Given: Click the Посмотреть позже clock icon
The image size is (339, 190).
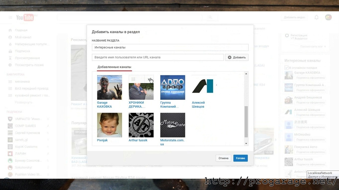Looking at the screenshot, I should click(x=10, y=65).
